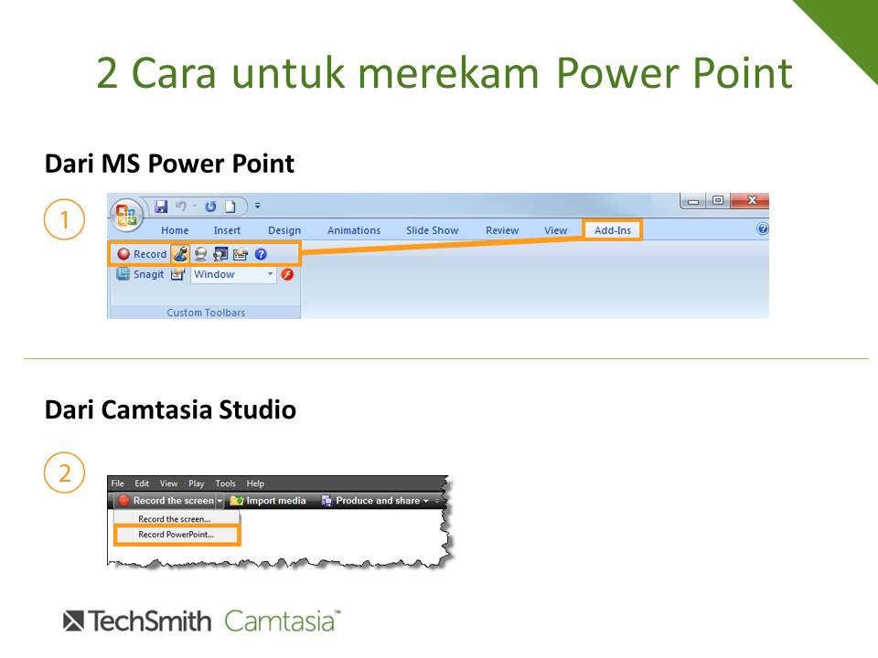Choose 'Record PowerPoint...' menu entry
The width and height of the screenshot is (878, 658).
pos(177,535)
